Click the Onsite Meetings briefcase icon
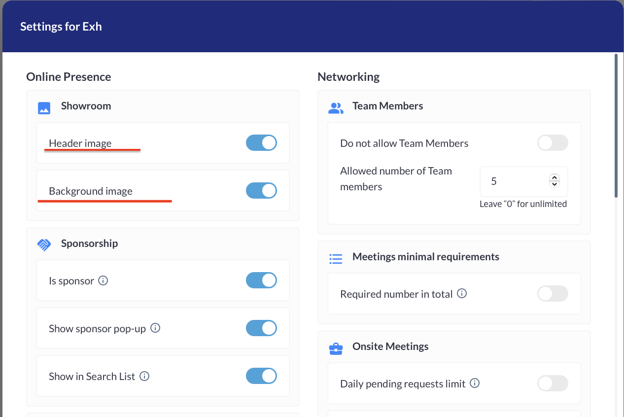The width and height of the screenshot is (624, 417). (x=336, y=348)
